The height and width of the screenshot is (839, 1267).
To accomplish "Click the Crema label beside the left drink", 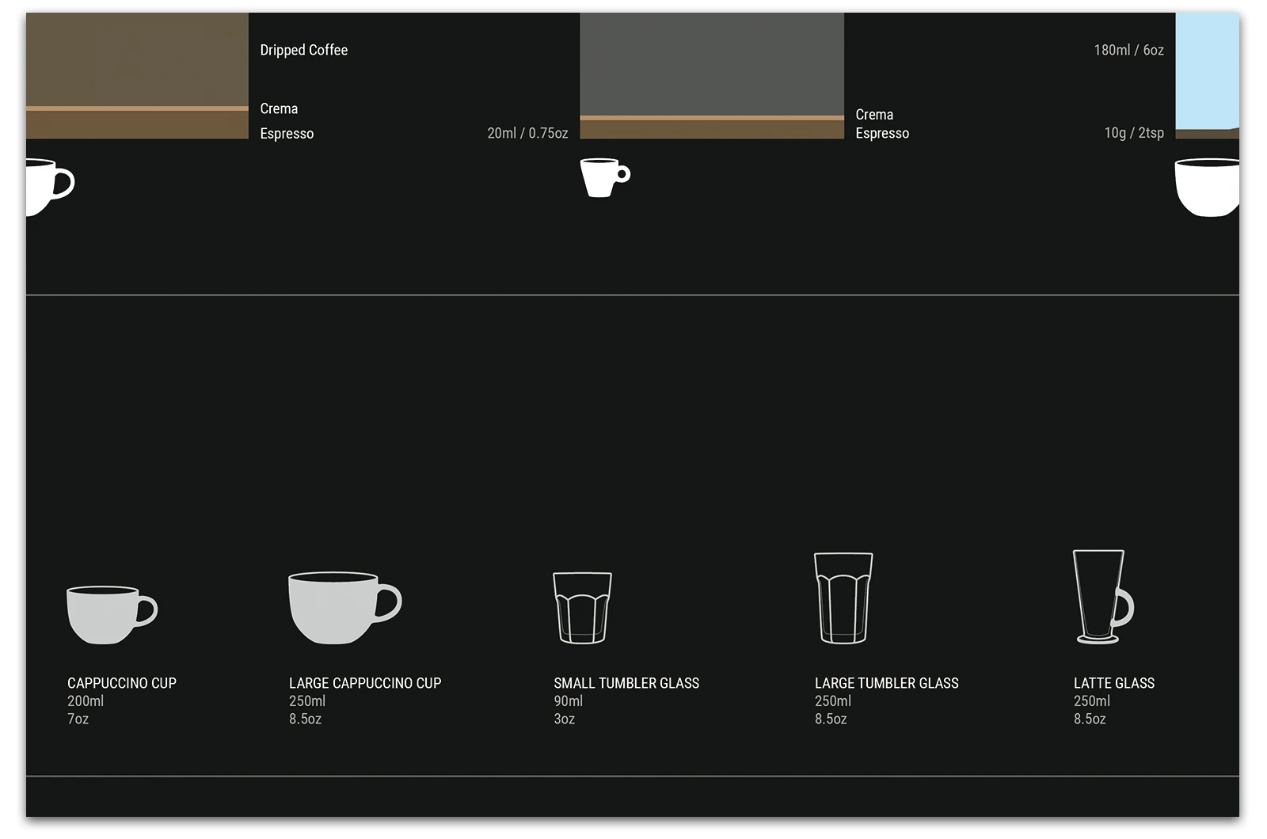I will point(279,108).
